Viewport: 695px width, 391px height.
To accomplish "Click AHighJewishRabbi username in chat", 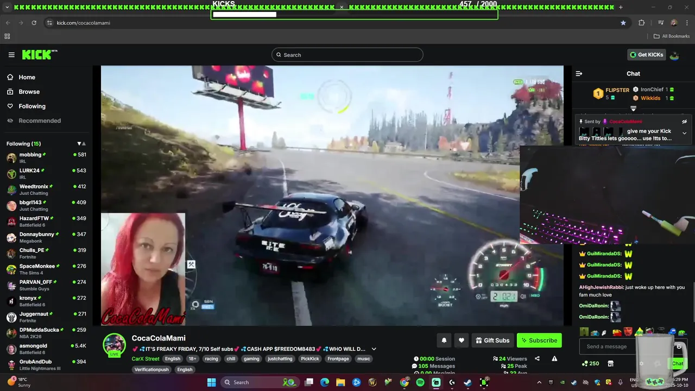I will pos(601,287).
